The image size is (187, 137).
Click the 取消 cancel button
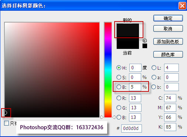click(168, 29)
